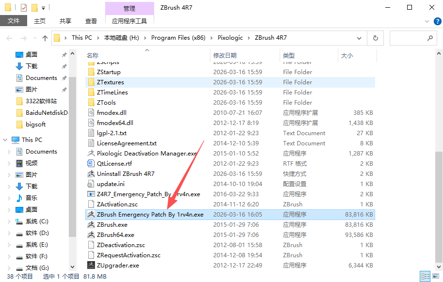Click the update.ini settings file icon
Screen dimensions: 443x282
coord(91,184)
